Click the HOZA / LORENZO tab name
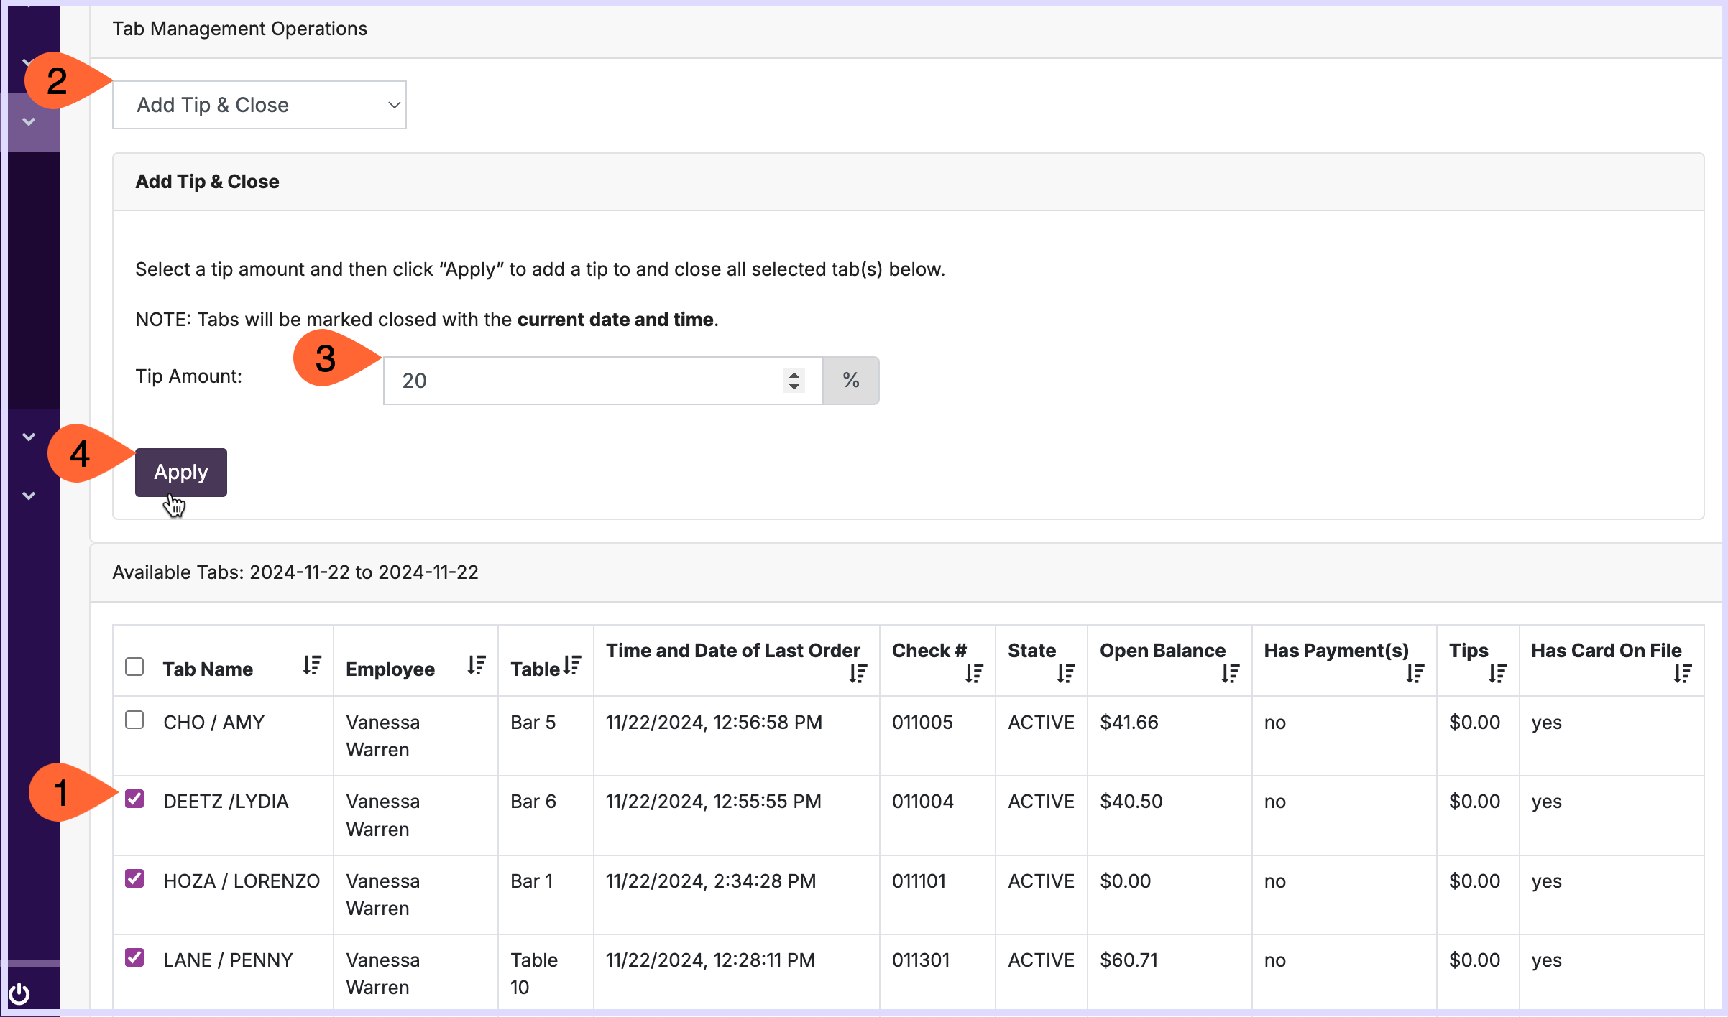 point(242,881)
